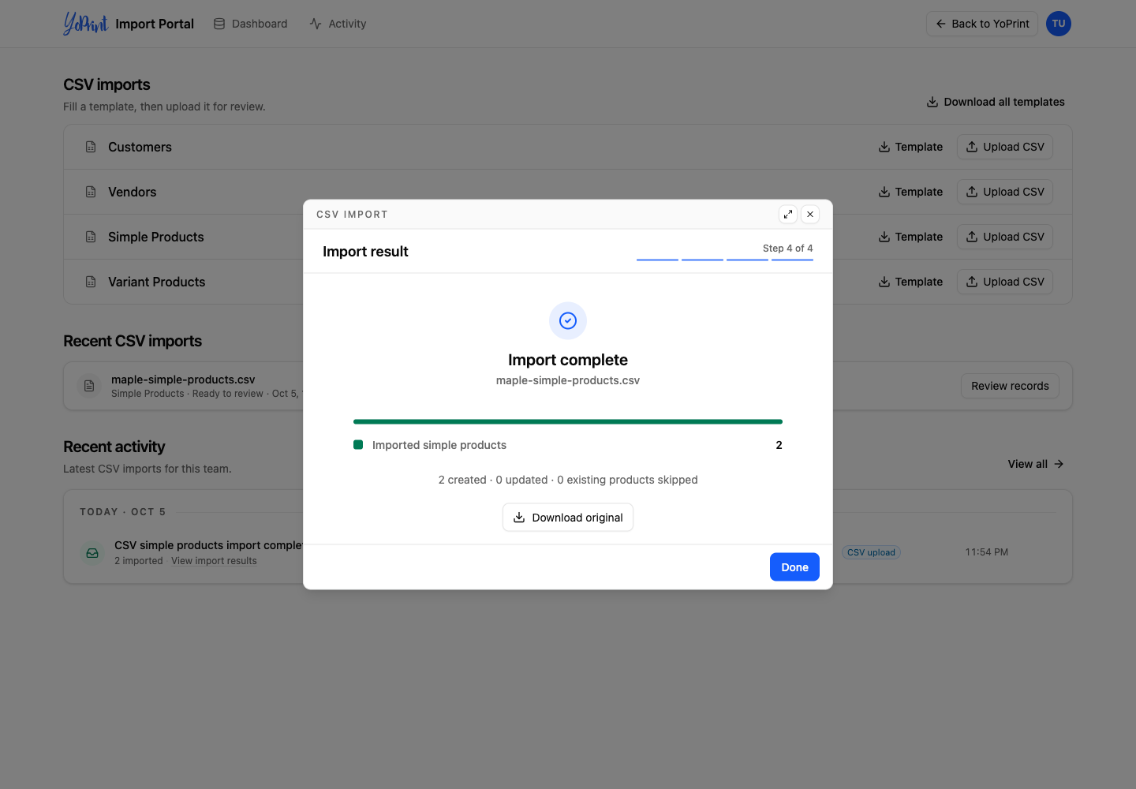Upload CSV for Simple Products
Screen dimensions: 1136x789
pyautogui.click(x=1005, y=237)
